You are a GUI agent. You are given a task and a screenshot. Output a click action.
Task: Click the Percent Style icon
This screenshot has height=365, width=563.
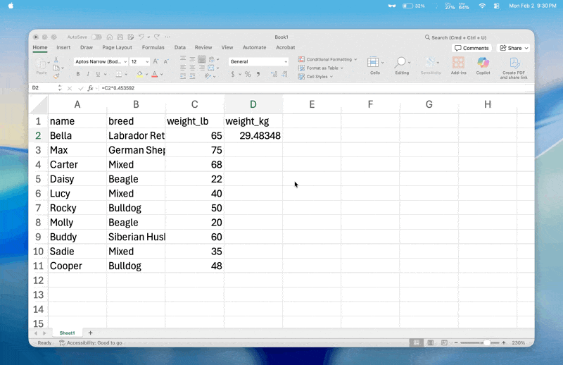click(248, 74)
